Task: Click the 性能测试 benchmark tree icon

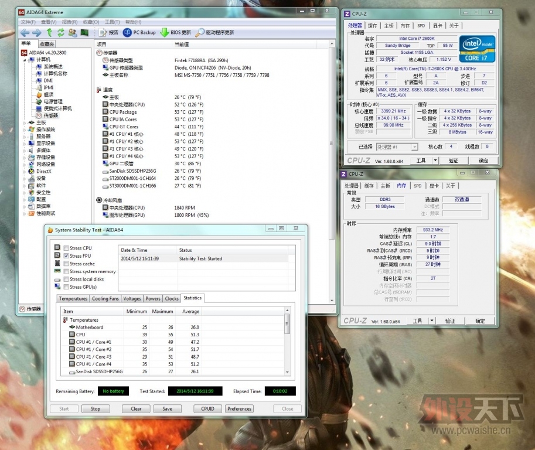Action: [32, 213]
